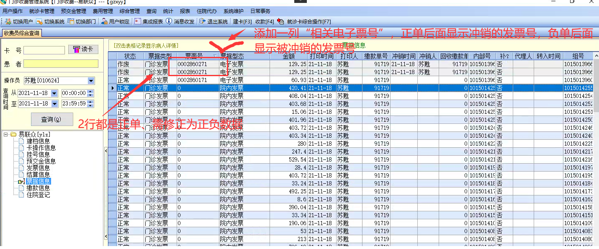Screen dimensions: 599x249
Task: Click the amount cell 390.04
Action: [x=288, y=207]
